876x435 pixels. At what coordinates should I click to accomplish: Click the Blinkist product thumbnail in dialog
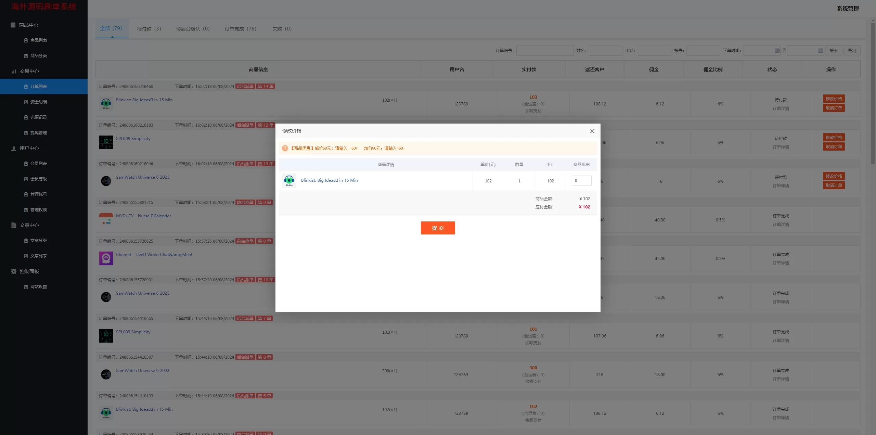click(289, 180)
